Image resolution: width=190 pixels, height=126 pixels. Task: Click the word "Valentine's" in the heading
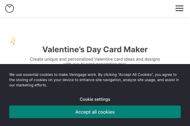[63, 49]
